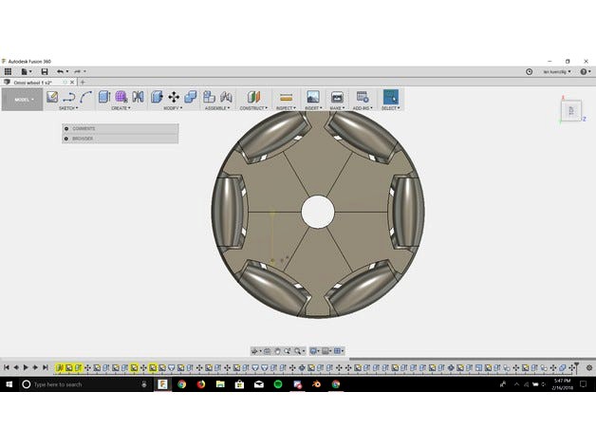Screen dimensions: 596x448
Task: Select the Arc sketch tool
Action: [86, 97]
